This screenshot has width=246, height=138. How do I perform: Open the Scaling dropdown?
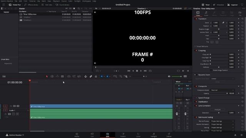point(222,128)
